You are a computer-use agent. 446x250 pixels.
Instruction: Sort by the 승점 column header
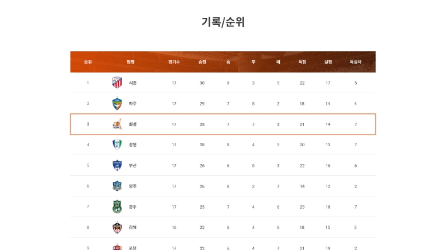[202, 62]
